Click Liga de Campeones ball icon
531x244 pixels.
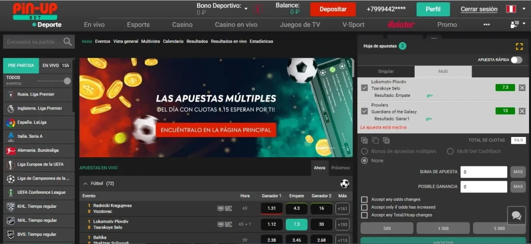click(x=11, y=178)
